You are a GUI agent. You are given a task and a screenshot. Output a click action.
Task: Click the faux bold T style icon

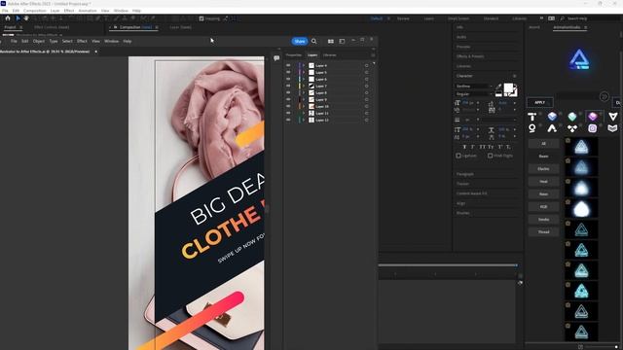click(464, 147)
